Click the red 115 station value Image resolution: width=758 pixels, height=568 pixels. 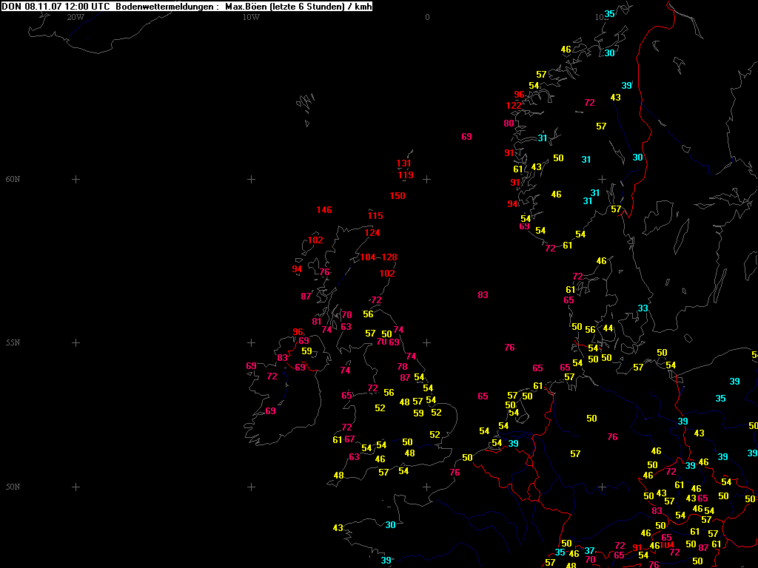tap(375, 216)
